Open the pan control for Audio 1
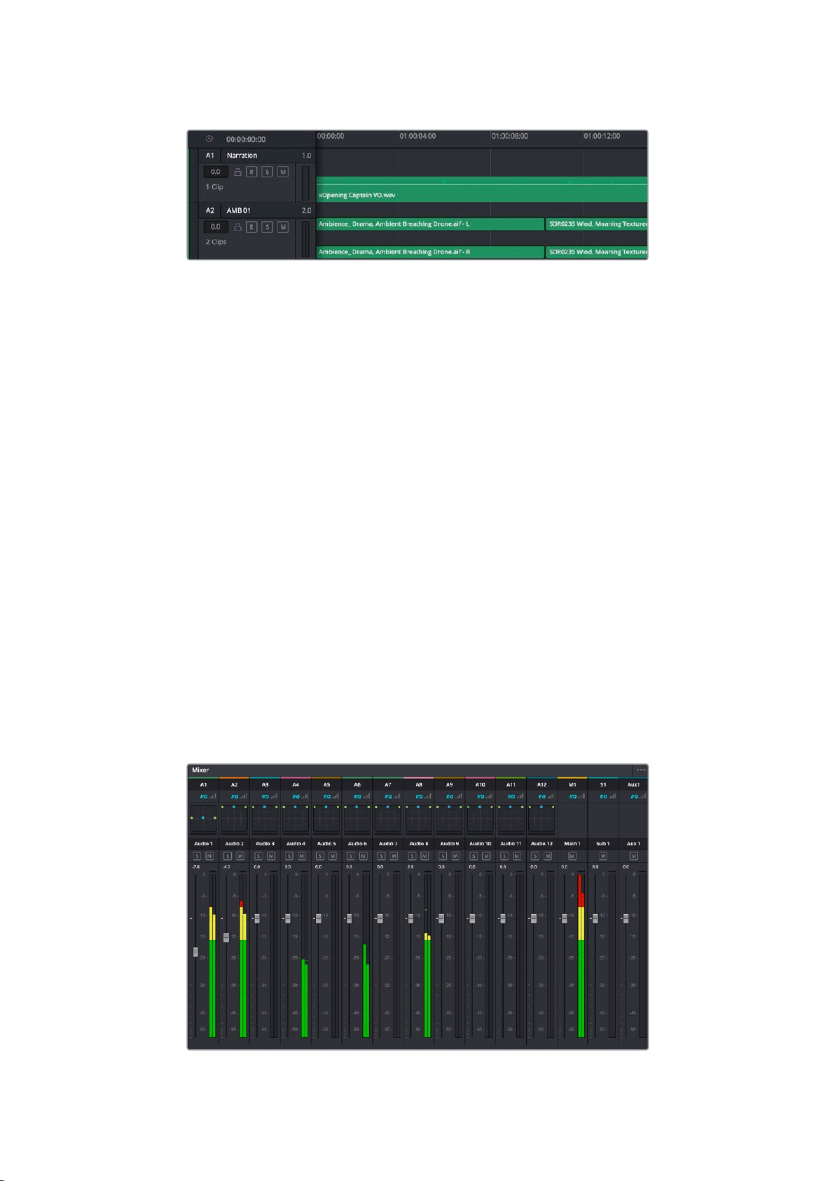 click(x=204, y=819)
